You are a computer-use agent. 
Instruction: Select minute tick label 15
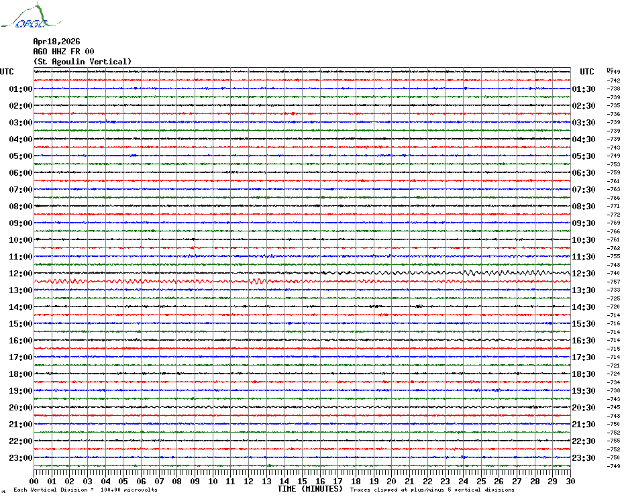coord(303,481)
